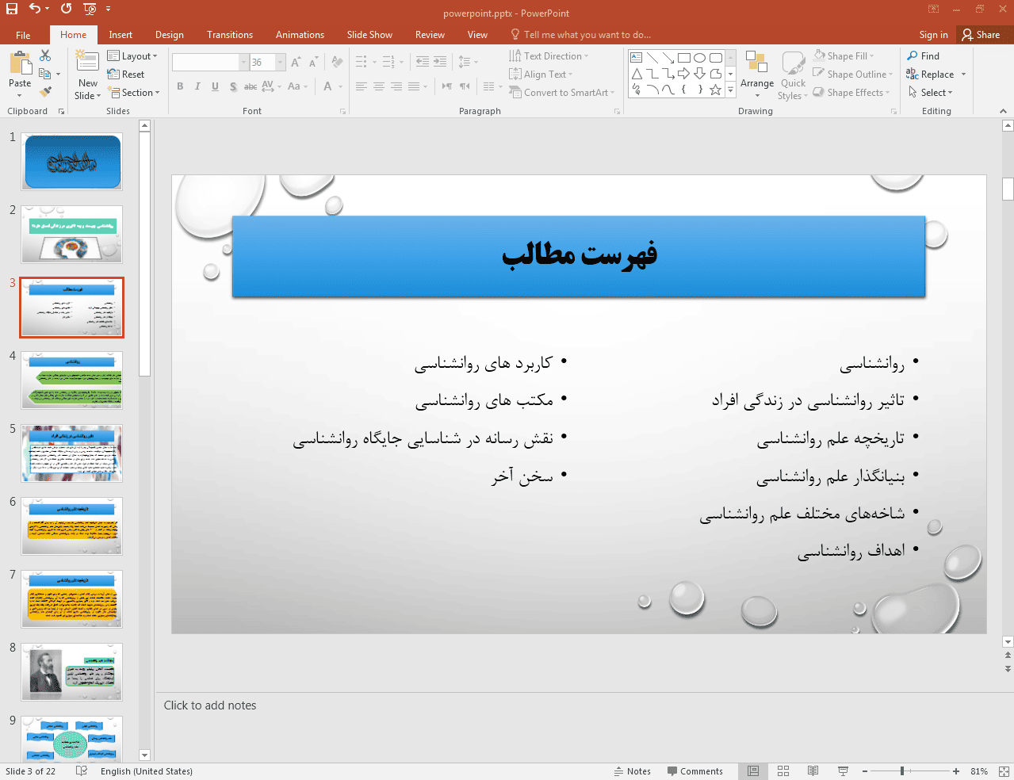
Task: Toggle bold formatting
Action: (x=180, y=86)
